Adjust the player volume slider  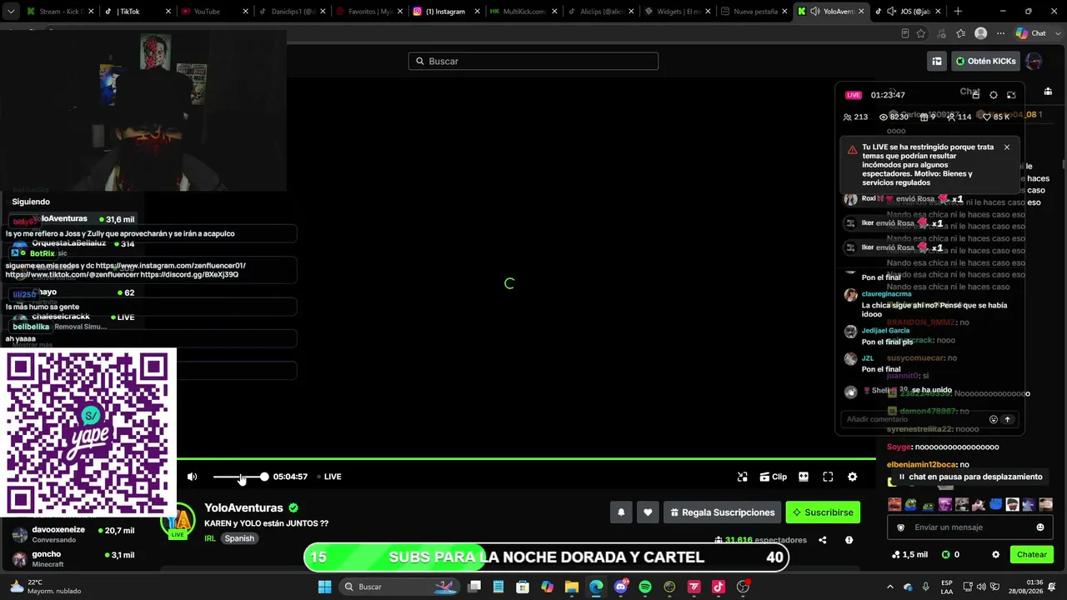[240, 477]
